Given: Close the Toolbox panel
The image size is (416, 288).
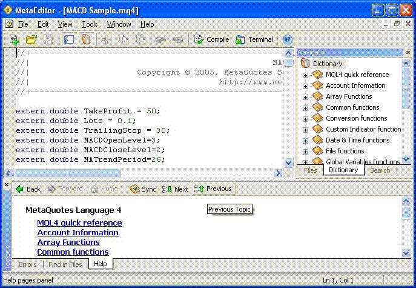Looking at the screenshot, I should coord(7,184).
